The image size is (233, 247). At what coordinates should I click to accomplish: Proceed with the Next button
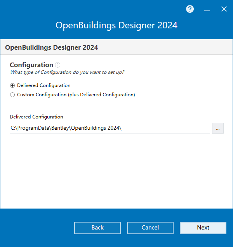coord(203,228)
